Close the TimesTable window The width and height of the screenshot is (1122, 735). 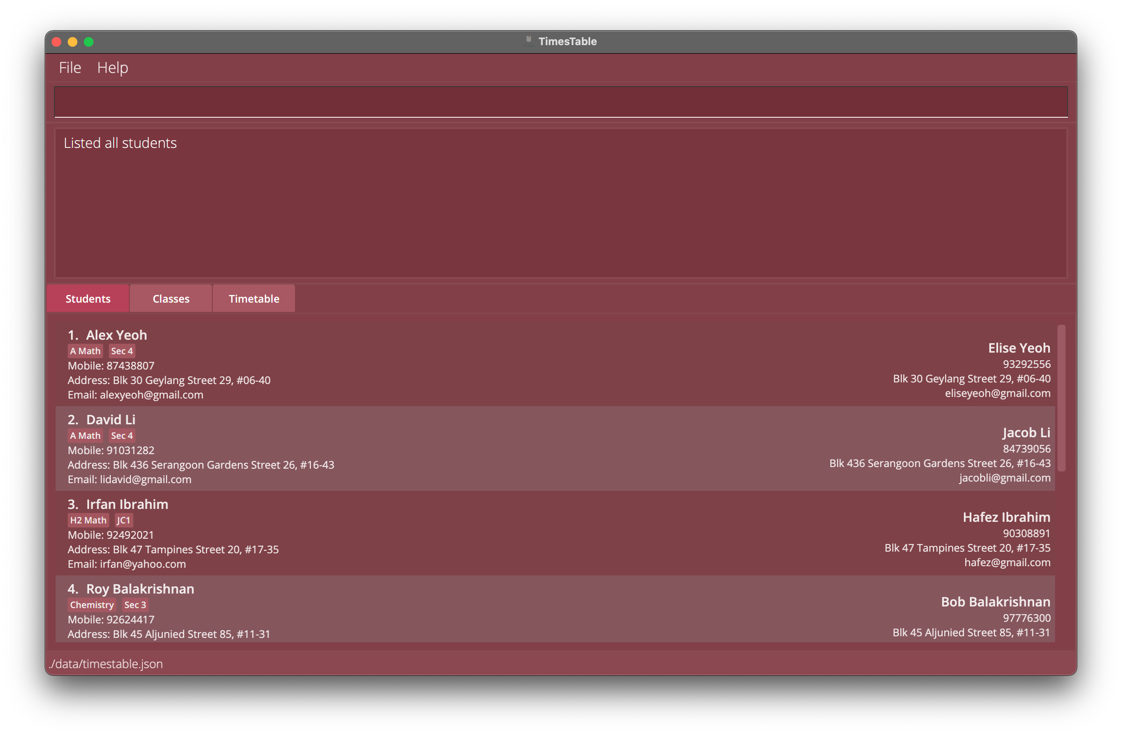pos(56,42)
